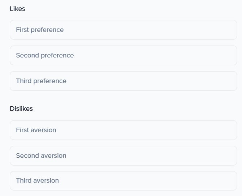Focus the Second preference text box
This screenshot has width=242, height=196.
(x=123, y=55)
